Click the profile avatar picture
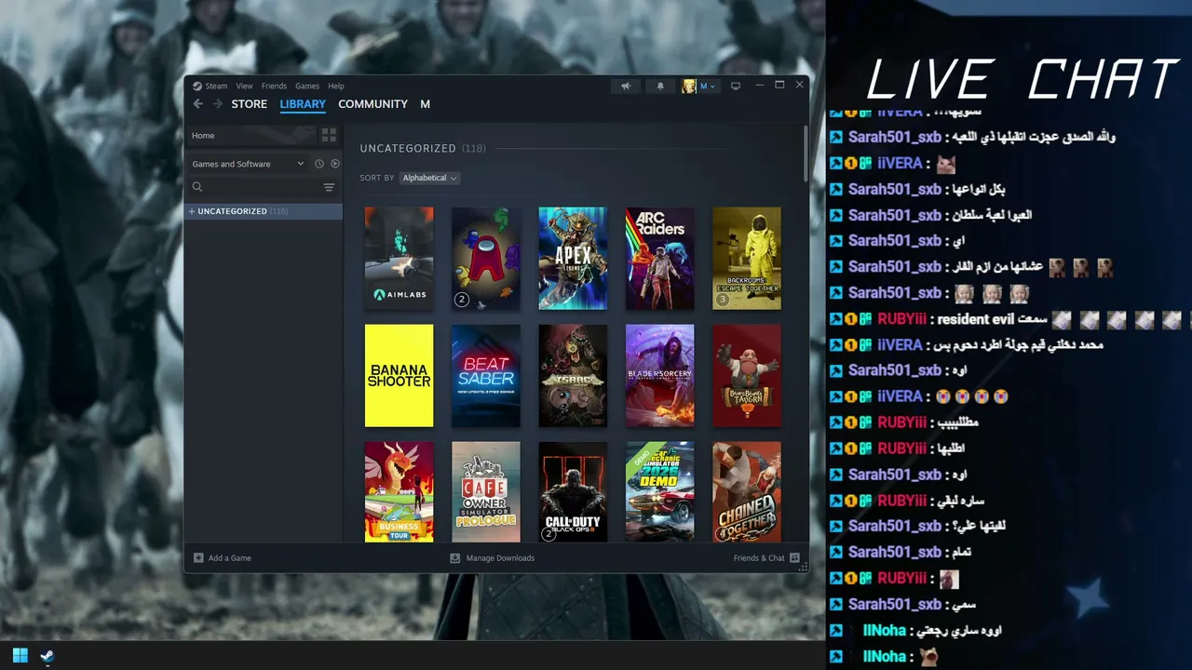This screenshot has height=670, width=1192. 689,86
